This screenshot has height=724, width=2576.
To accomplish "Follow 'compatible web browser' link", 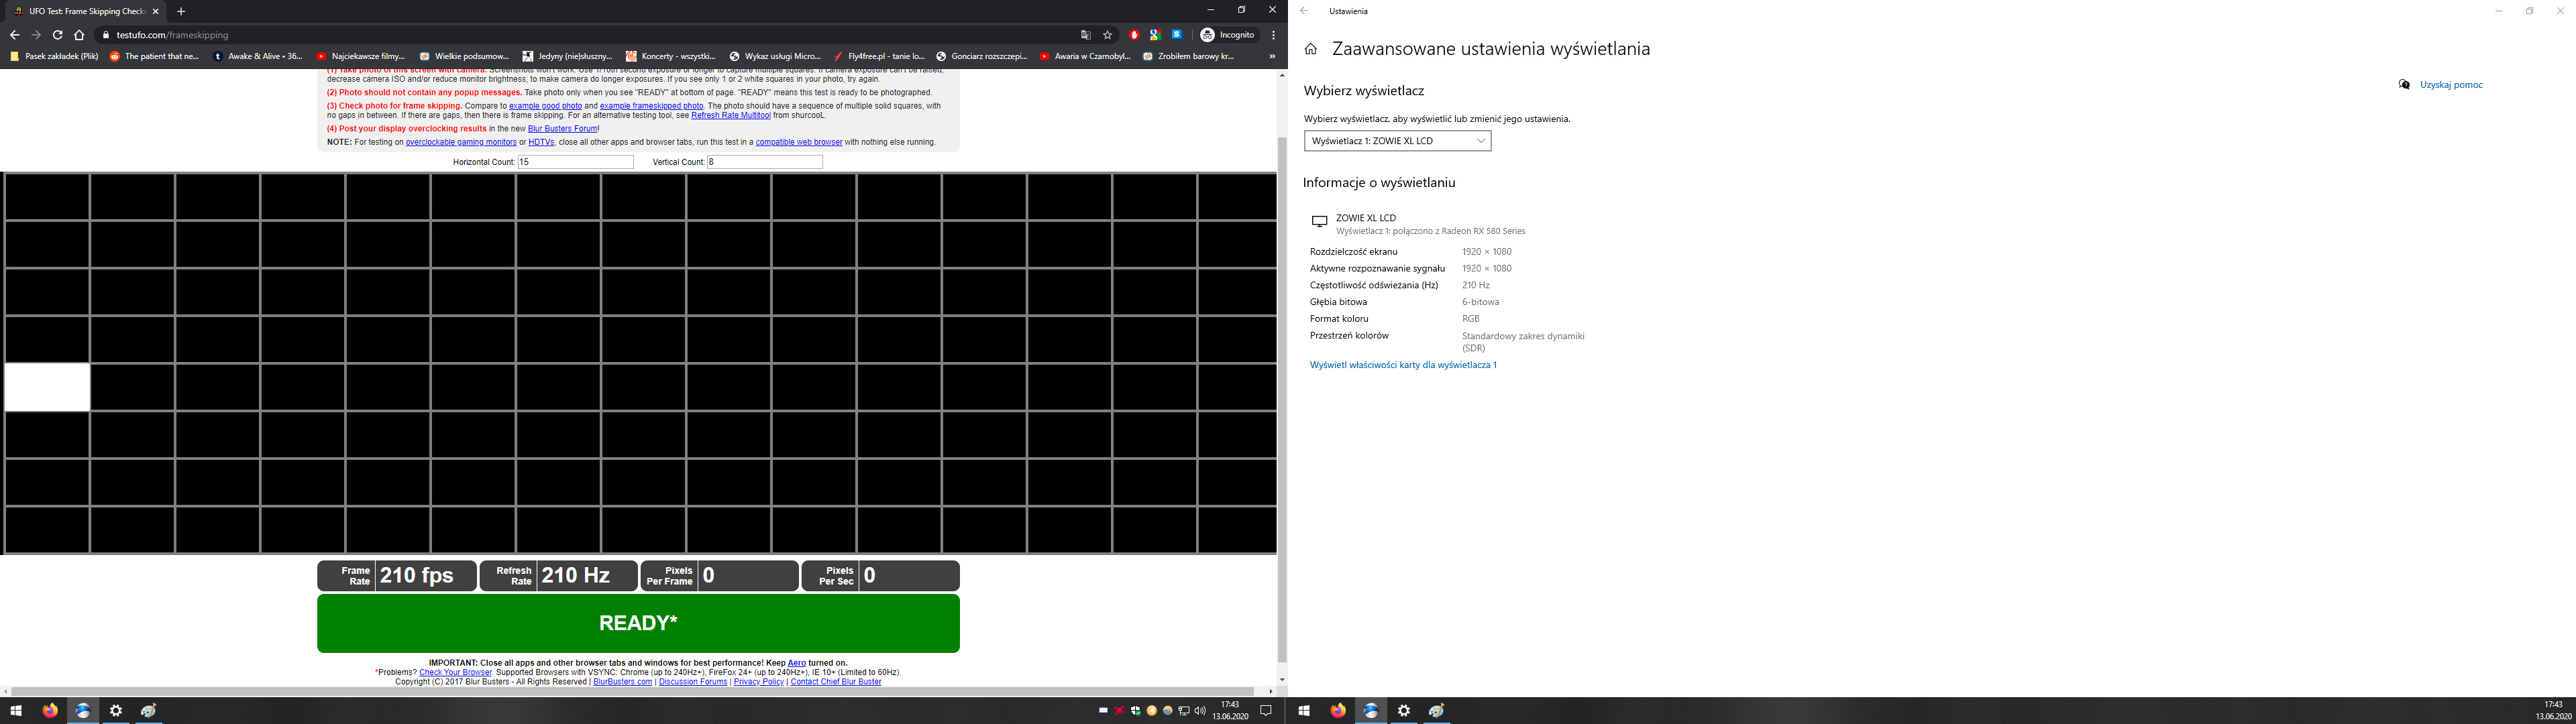I will (x=799, y=142).
